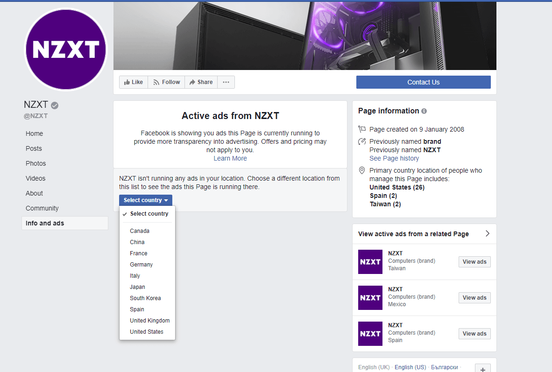
Task: Click the checkmark beside Select country
Action: [124, 214]
